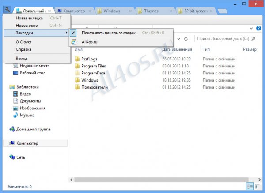Switch to details view icon
This screenshot has width=265, height=193.
click(250, 186)
